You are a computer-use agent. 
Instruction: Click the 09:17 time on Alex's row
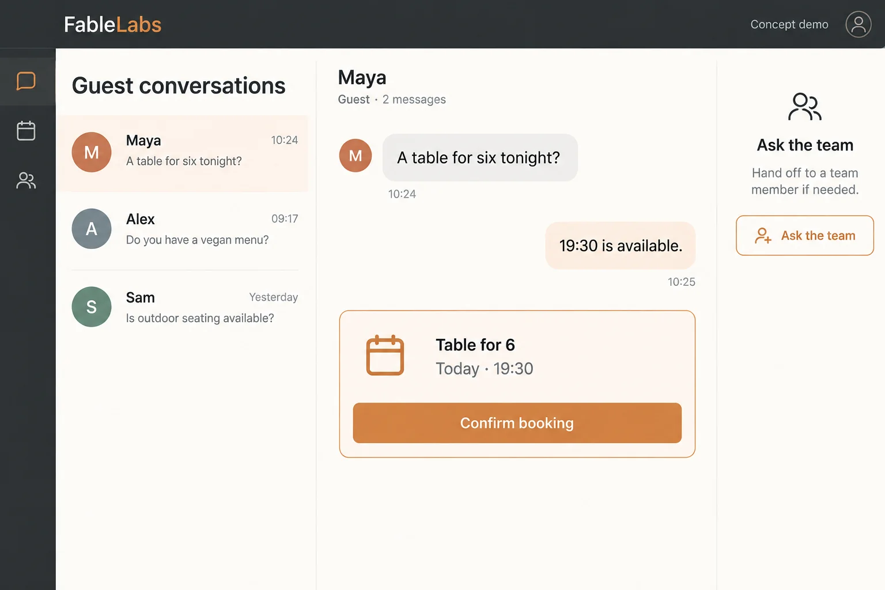(x=285, y=219)
